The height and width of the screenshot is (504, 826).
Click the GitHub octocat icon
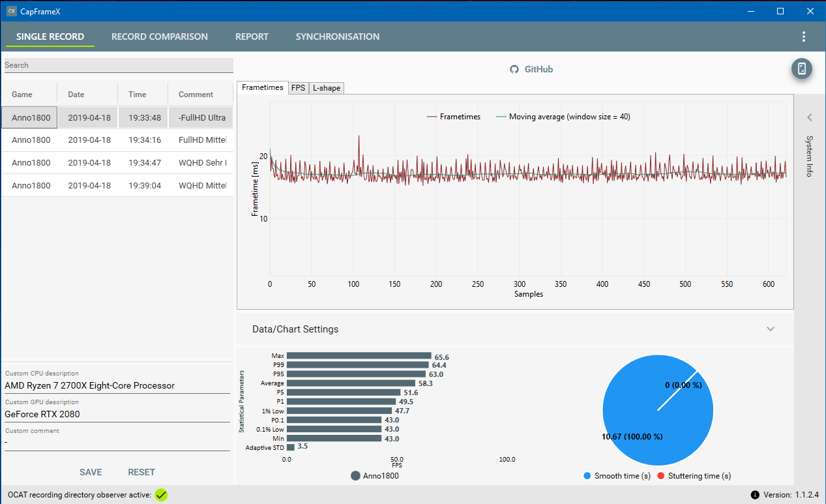pos(514,69)
